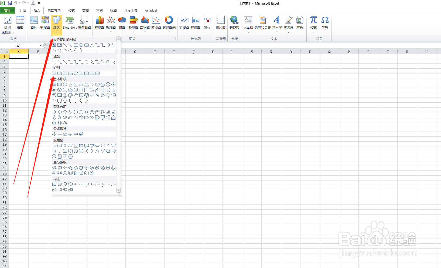
Task: Open the Customize Quick Access Toolbar dropdown
Action: point(39,3)
